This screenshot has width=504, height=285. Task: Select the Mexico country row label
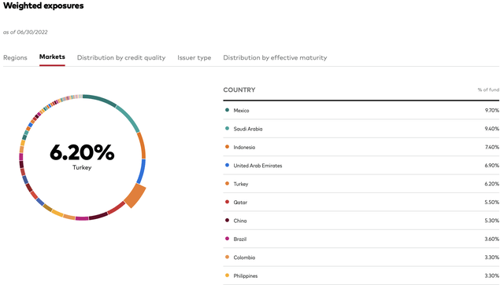241,110
